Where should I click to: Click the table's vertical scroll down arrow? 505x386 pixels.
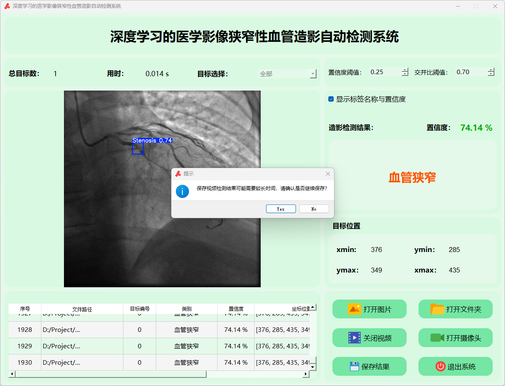click(313, 367)
